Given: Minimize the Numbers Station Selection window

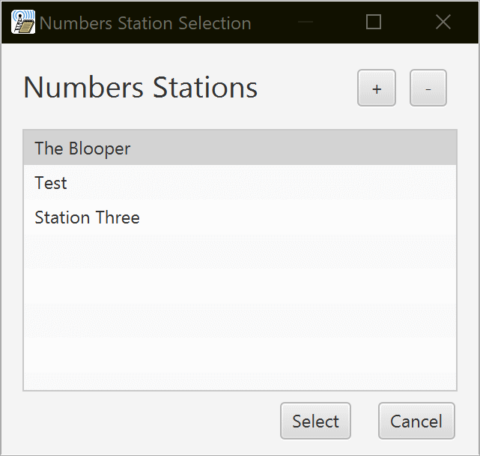Looking at the screenshot, I should 305,22.
